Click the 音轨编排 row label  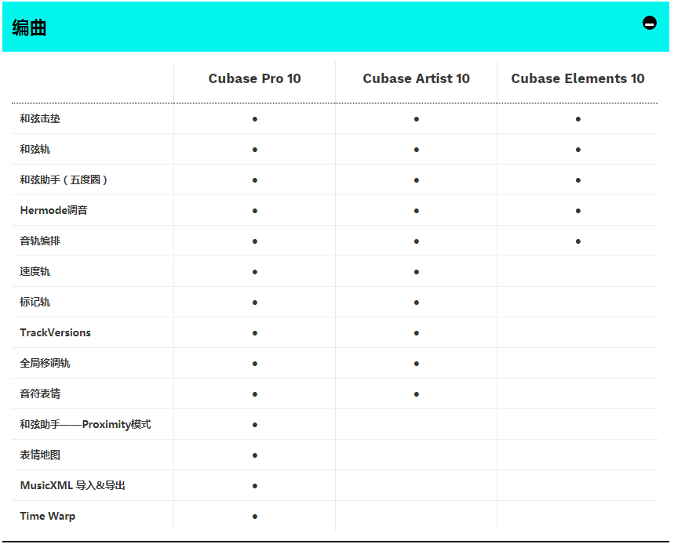(40, 241)
